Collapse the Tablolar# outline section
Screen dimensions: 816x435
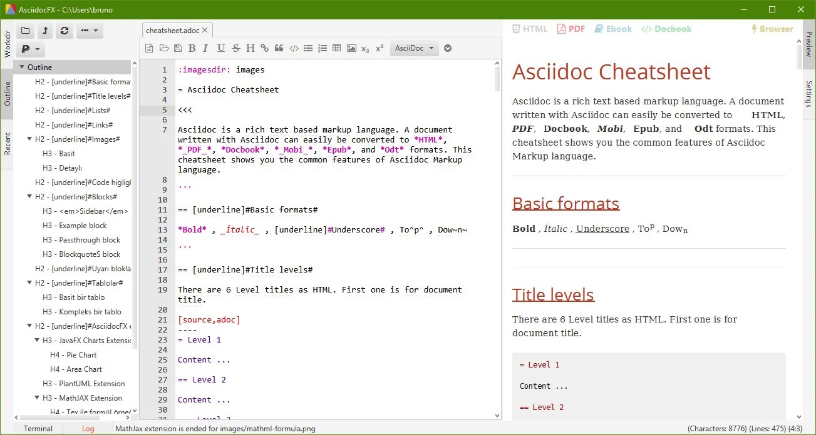(29, 282)
